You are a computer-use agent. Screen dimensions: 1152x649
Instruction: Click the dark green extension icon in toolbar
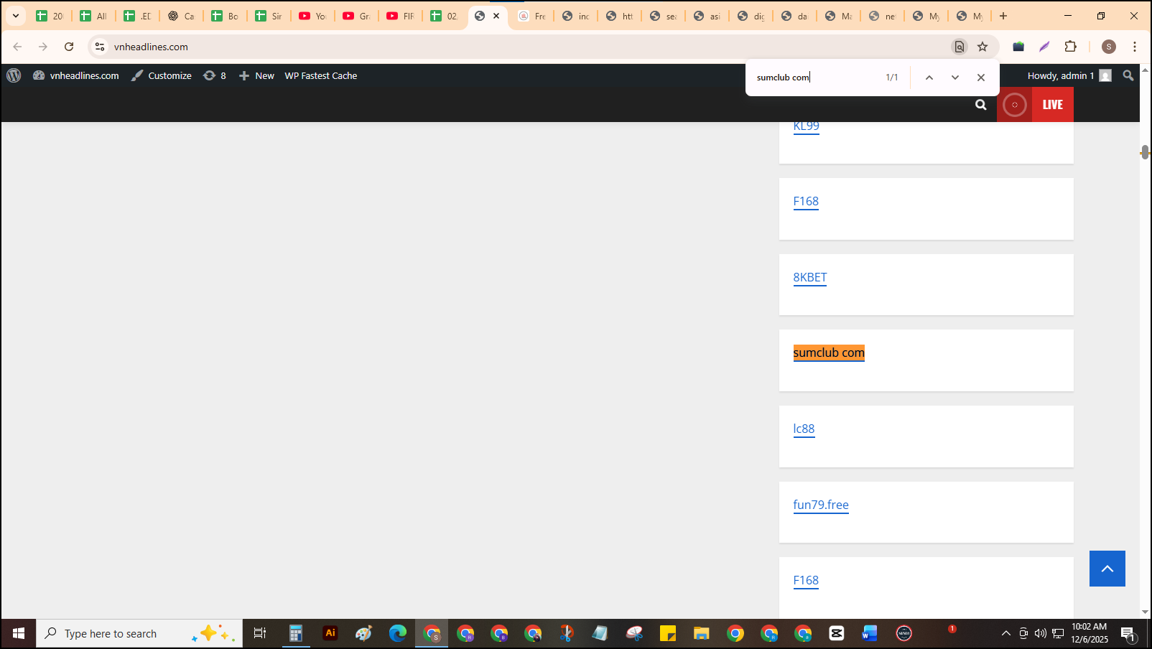(x=1018, y=47)
